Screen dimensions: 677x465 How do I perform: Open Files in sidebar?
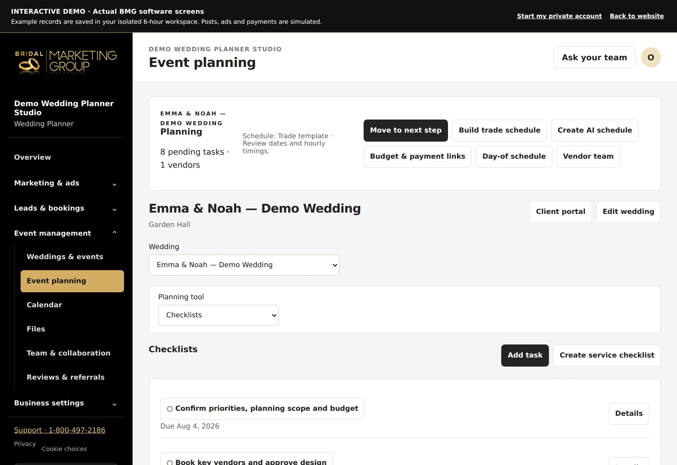coord(72,329)
